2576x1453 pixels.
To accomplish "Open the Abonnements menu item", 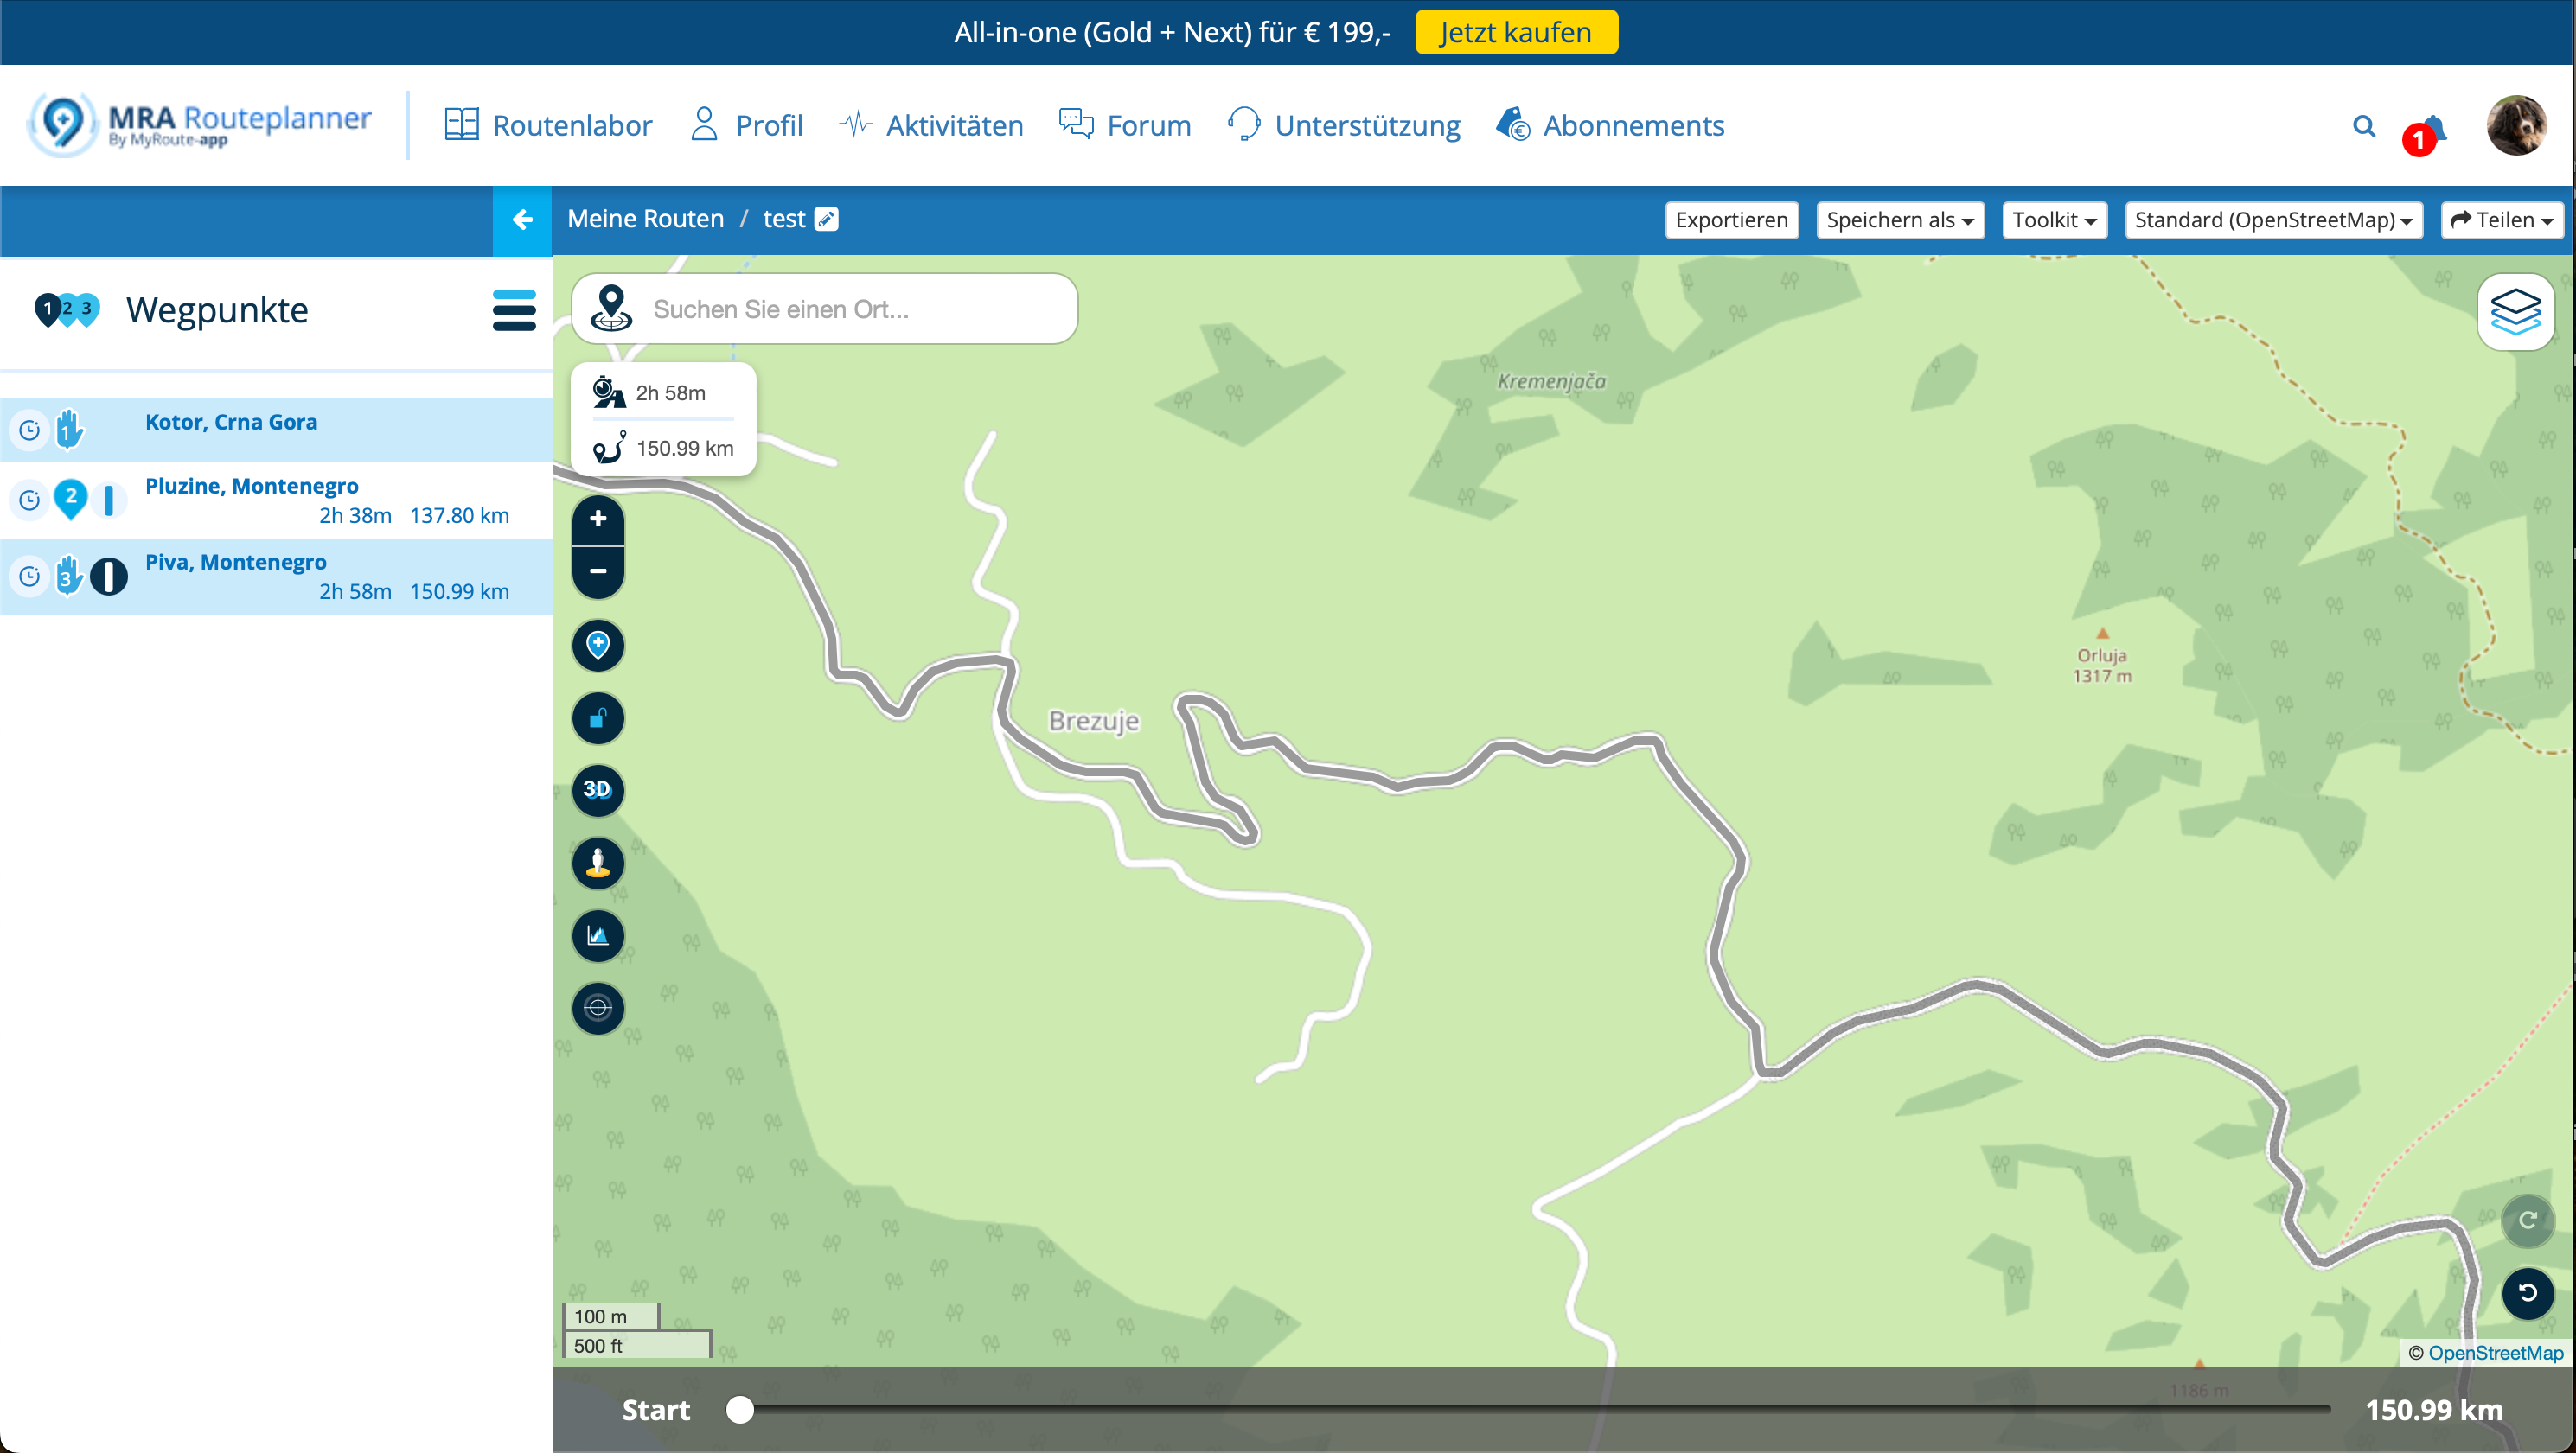I will [x=1610, y=125].
